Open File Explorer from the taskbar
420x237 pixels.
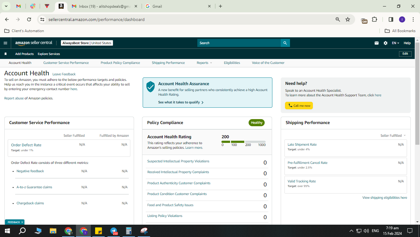coord(53,231)
